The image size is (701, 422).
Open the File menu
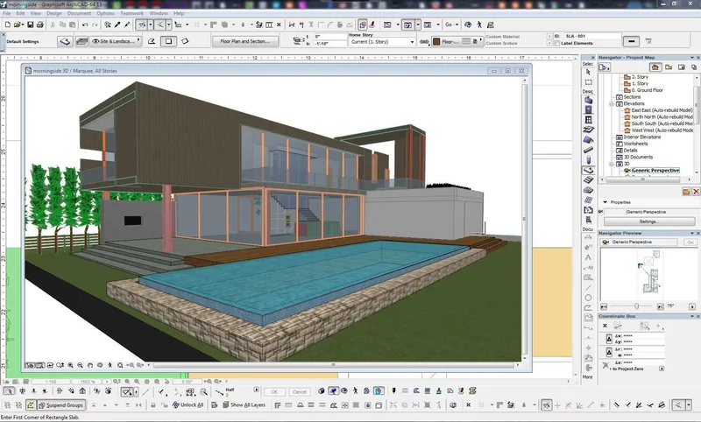7,13
